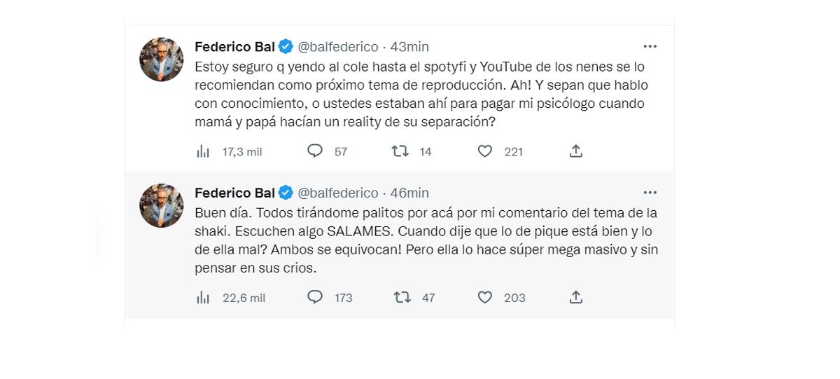Like the 46min tweet

click(x=485, y=298)
